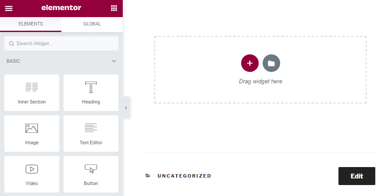The height and width of the screenshot is (196, 381).
Task: Open the Uncategorized category link
Action: 185,176
